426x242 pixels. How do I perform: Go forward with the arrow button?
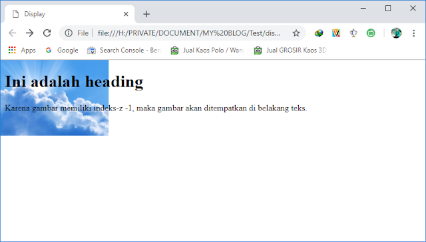coord(29,33)
